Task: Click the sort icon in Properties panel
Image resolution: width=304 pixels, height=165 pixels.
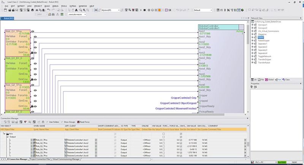Action: click(x=255, y=87)
